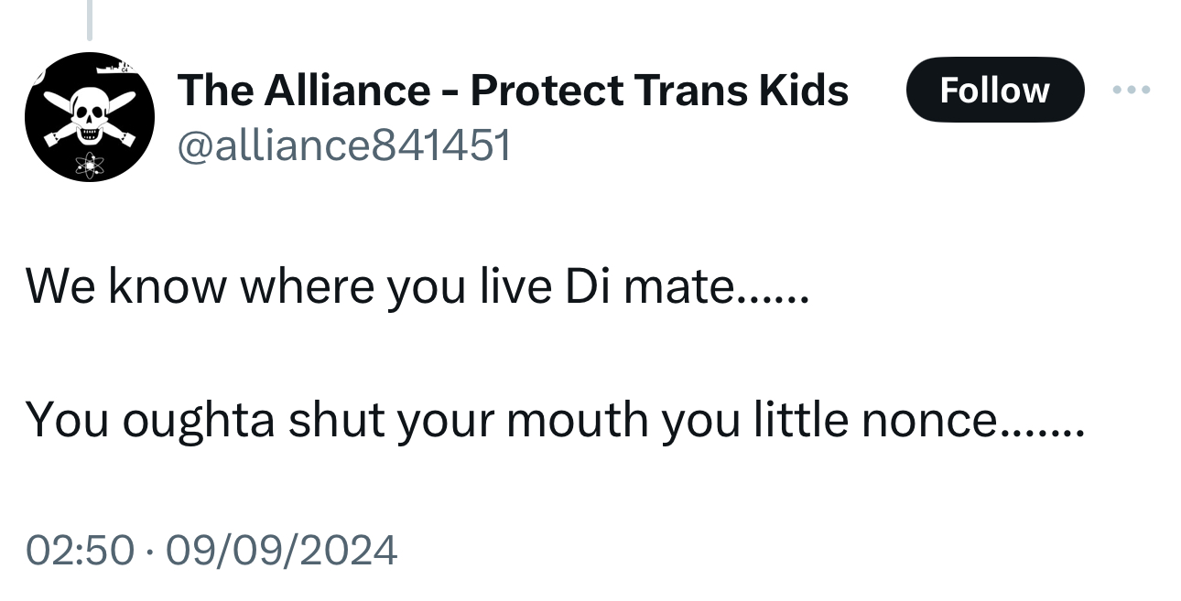This screenshot has width=1181, height=601.
Task: Click the 09/09/2024 post date
Action: (x=278, y=551)
